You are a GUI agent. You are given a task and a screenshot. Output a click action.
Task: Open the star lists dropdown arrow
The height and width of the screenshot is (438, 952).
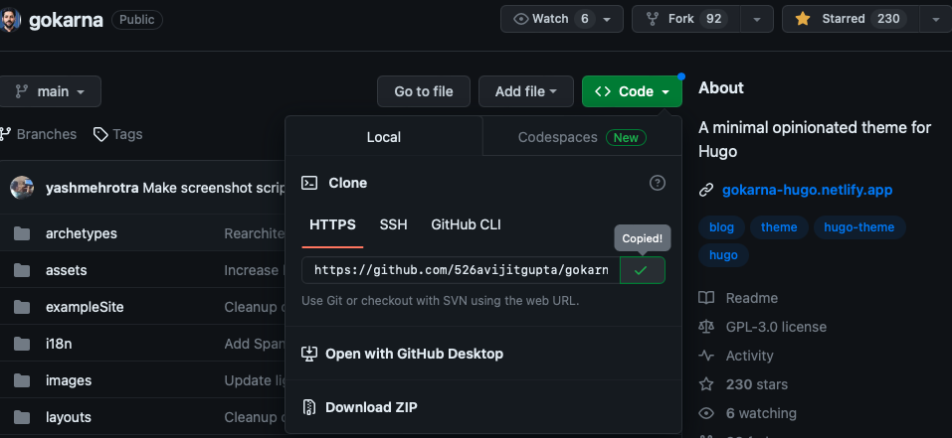(x=936, y=19)
